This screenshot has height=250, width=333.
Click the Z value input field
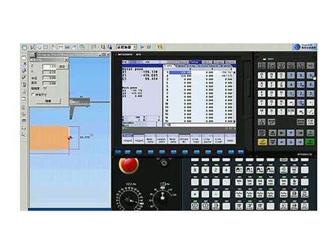(49, 67)
